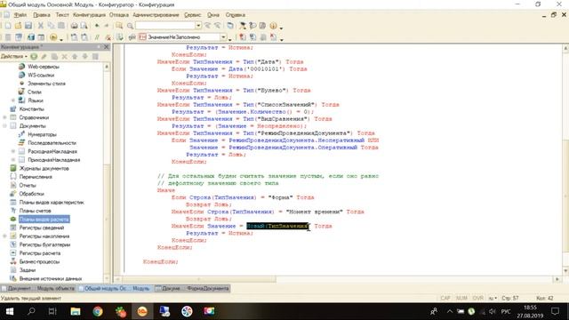
Task: Delete element with X icon in Configuration panel toolbar
Action: 65,56
